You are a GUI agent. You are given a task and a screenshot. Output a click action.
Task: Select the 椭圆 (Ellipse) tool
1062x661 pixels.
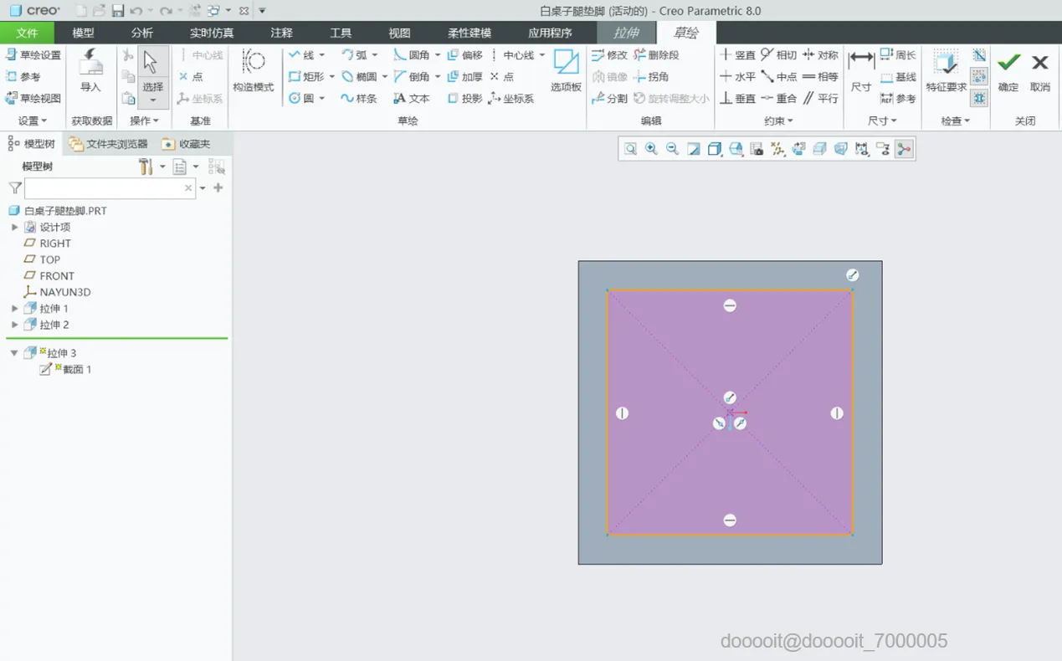point(359,77)
